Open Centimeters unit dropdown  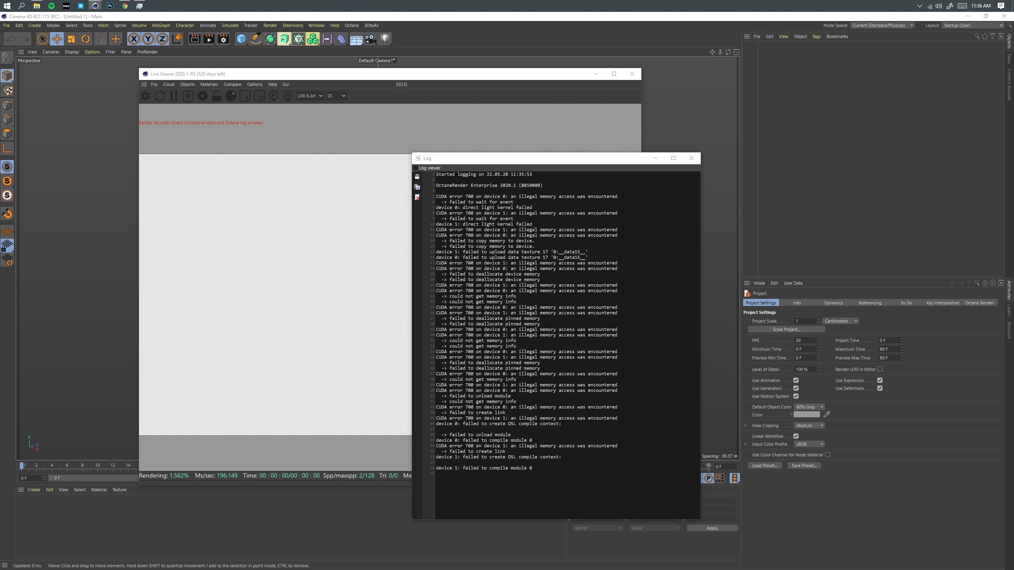point(841,321)
